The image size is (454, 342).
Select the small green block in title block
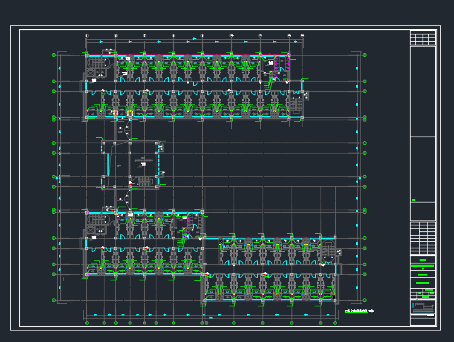click(414, 200)
